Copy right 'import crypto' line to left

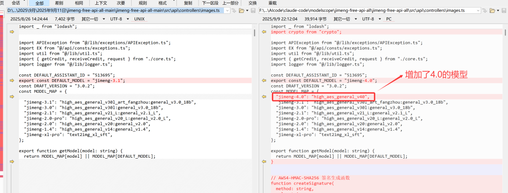[264, 32]
